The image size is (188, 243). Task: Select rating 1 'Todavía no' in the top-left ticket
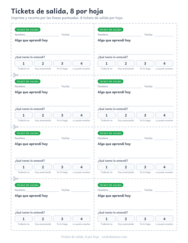click(23, 63)
